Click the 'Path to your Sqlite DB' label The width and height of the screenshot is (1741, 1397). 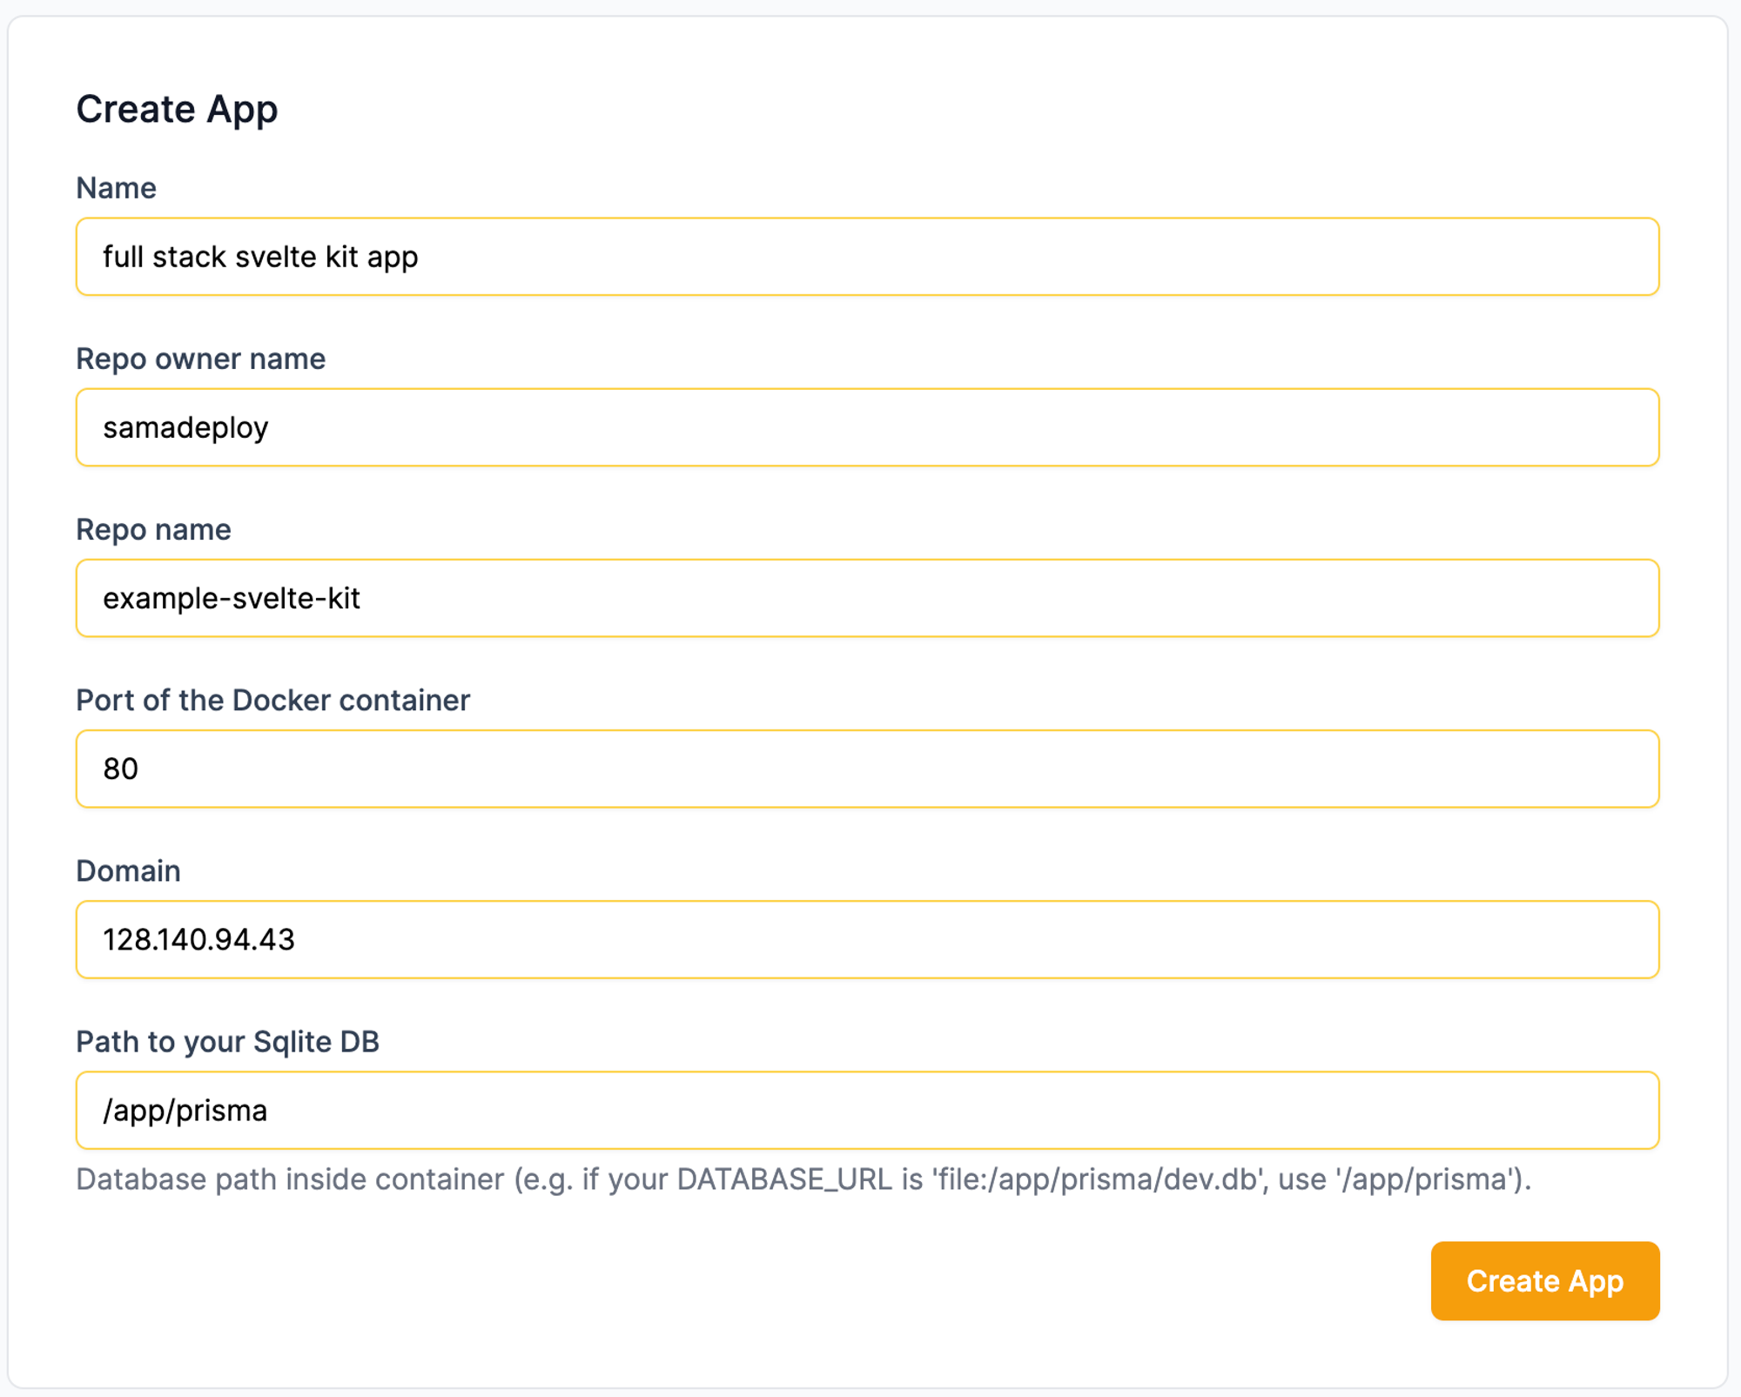click(x=227, y=1041)
